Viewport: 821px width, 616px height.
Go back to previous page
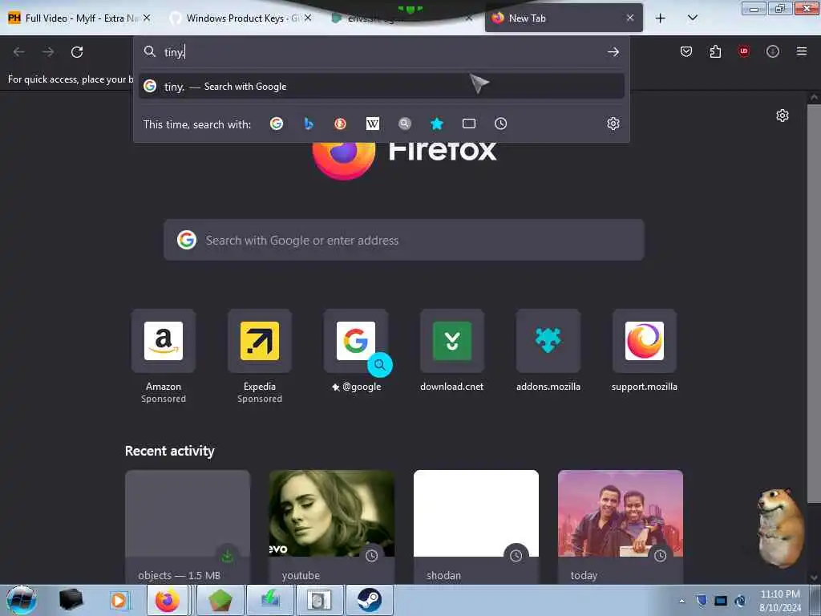coord(19,52)
